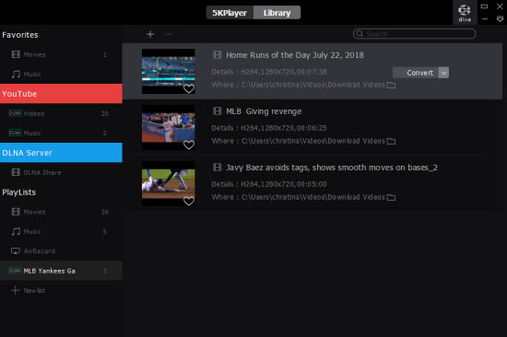This screenshot has width=507, height=337.
Task: Open the Home Runs of the Day thumbnail
Action: (168, 72)
